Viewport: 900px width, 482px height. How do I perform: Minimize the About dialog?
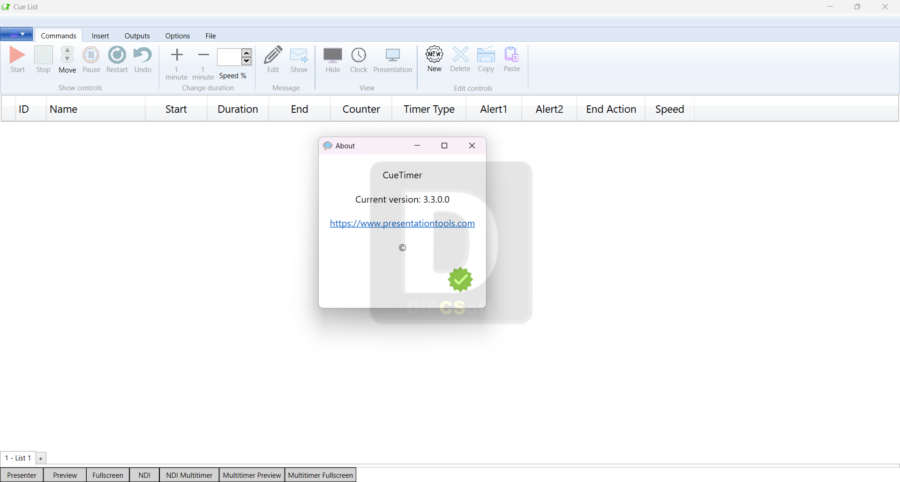point(417,146)
